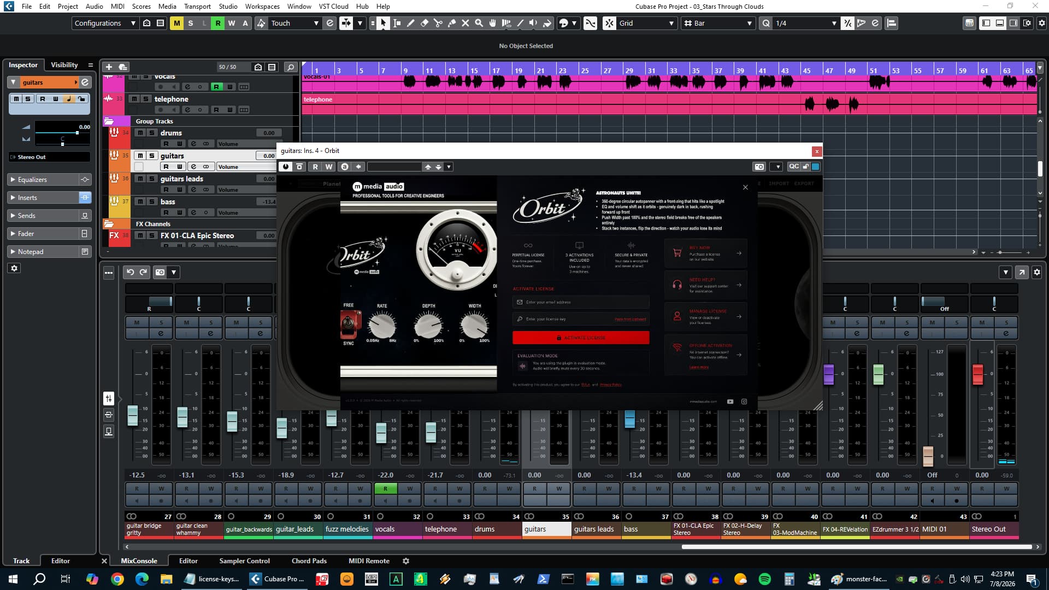
Task: Expand the Inserts inspector section
Action: point(43,198)
